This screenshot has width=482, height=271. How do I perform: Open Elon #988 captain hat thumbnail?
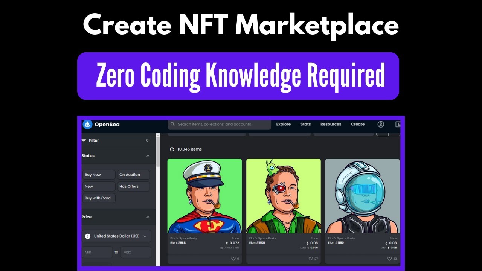tap(204, 196)
